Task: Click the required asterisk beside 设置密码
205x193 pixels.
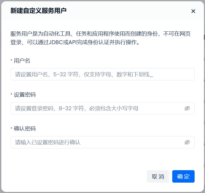Action: [11, 95]
